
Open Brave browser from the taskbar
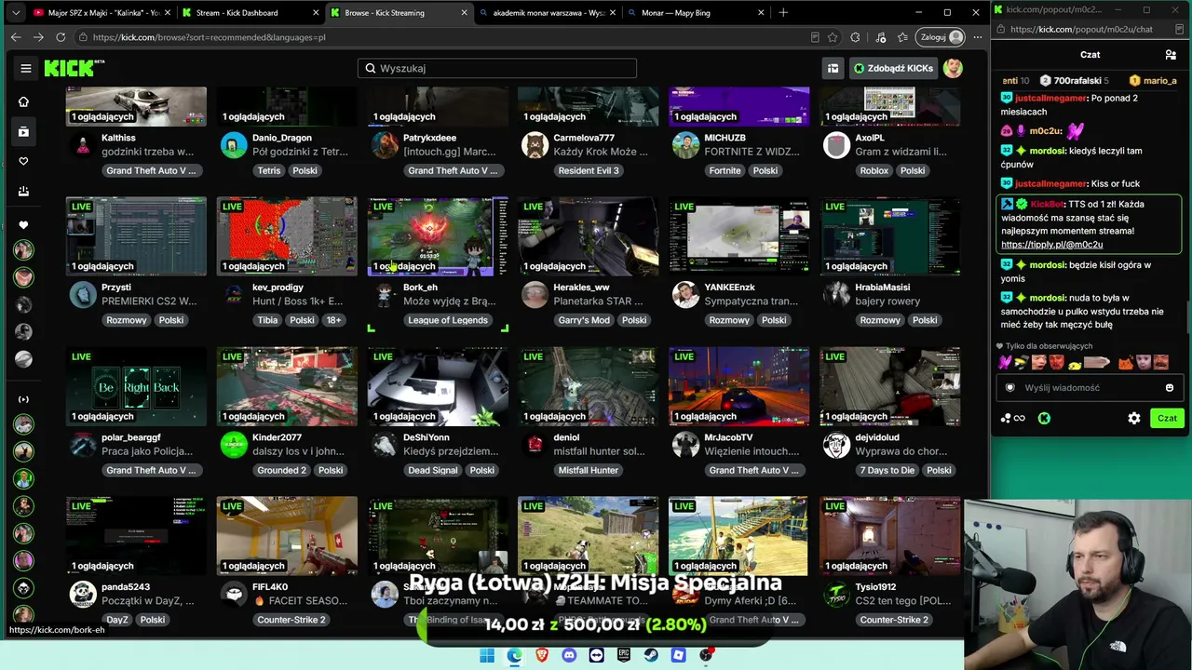click(542, 655)
